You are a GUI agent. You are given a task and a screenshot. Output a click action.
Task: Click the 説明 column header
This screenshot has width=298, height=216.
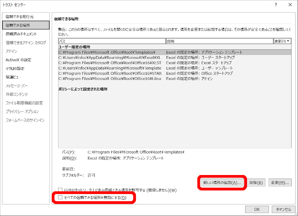(219, 41)
